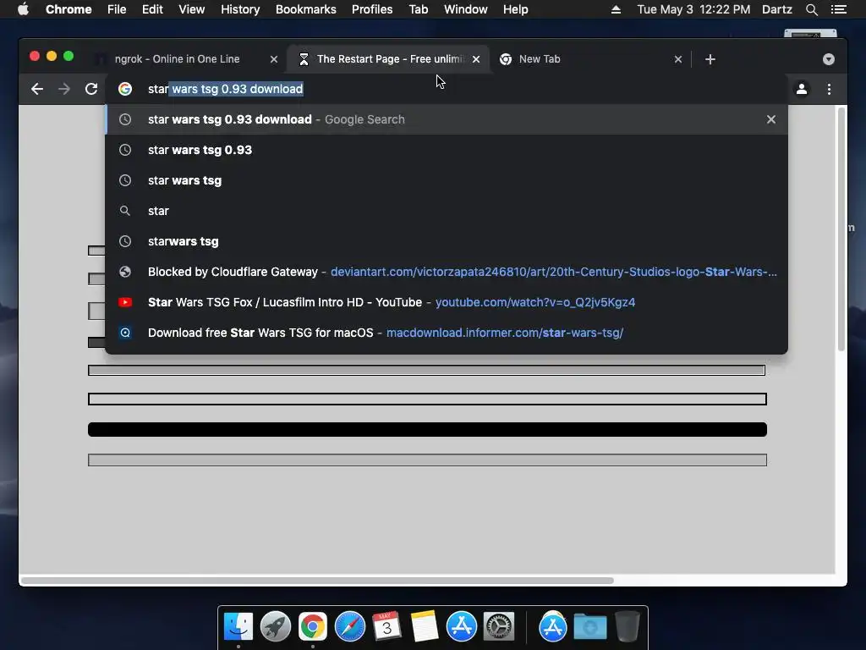Close the New Tab tab
The image size is (866, 650).
pos(678,59)
